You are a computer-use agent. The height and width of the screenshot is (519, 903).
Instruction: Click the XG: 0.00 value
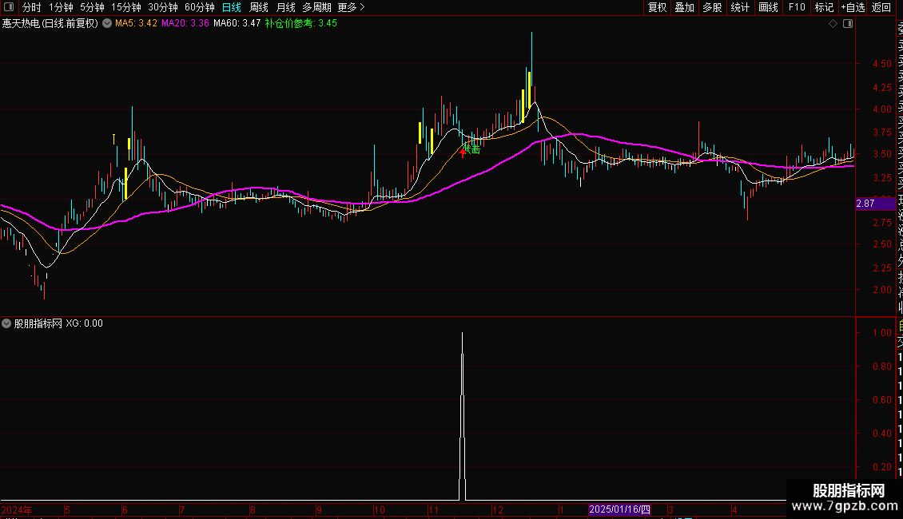(x=84, y=323)
